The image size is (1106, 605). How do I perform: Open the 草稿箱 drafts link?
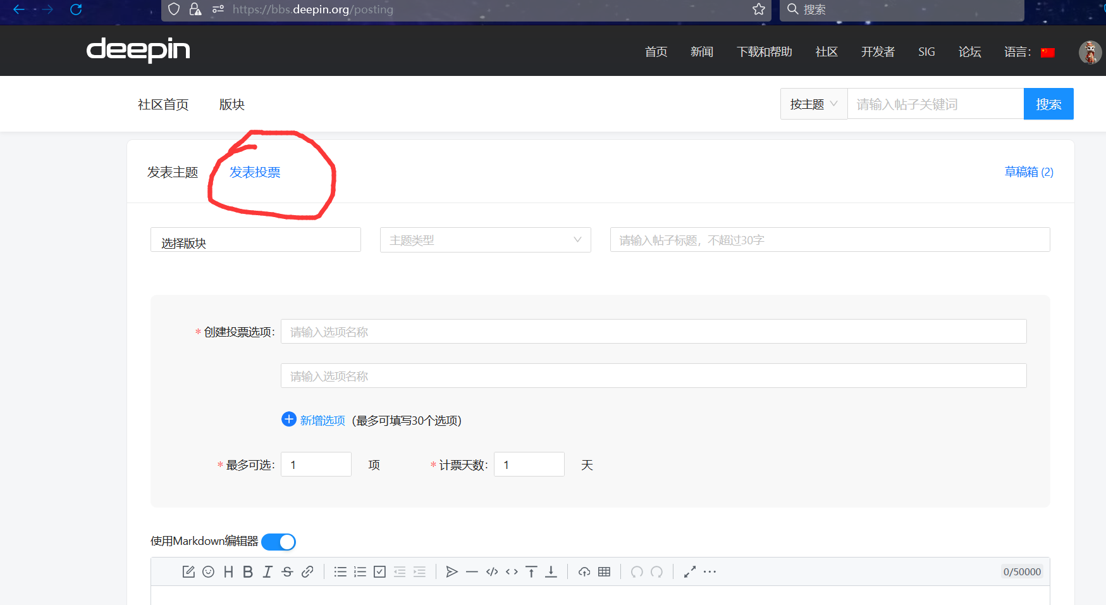click(1029, 172)
